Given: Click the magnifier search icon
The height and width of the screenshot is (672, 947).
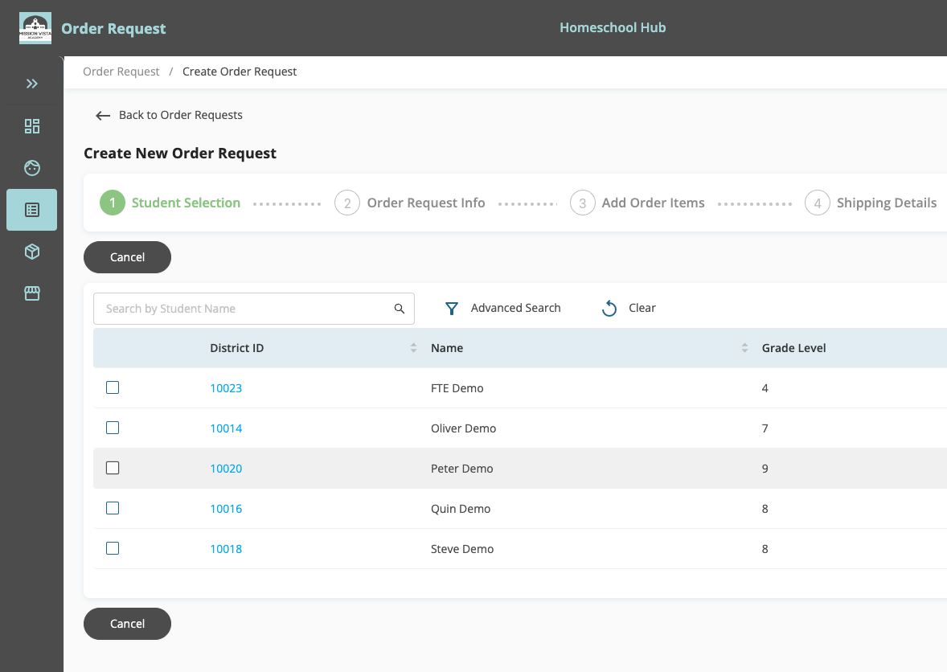Looking at the screenshot, I should 400,309.
